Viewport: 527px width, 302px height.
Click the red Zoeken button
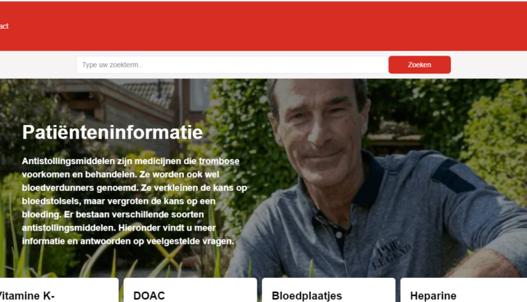click(419, 65)
